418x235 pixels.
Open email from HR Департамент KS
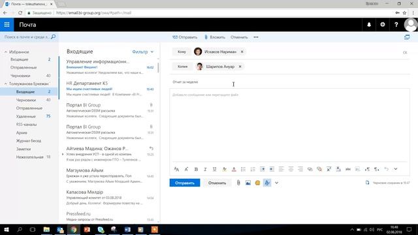(110, 89)
